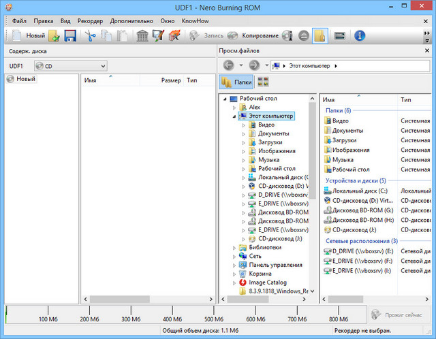Switch view mode beside Папки button
This screenshot has width=436, height=339.
click(x=264, y=82)
